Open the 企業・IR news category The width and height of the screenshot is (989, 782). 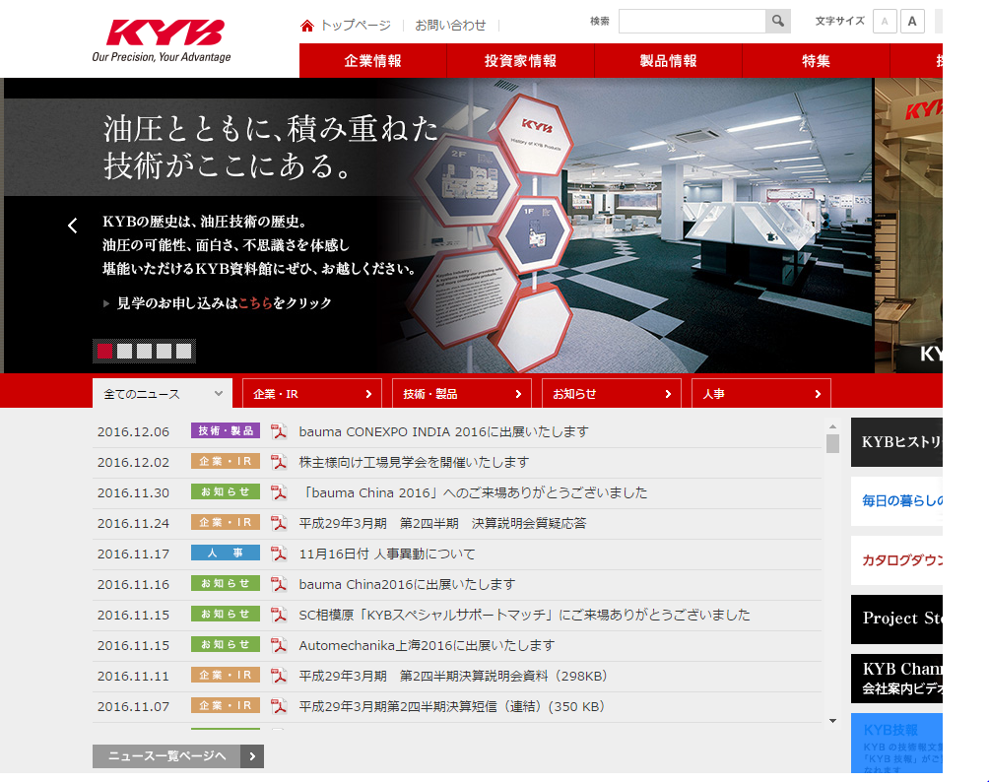pyautogui.click(x=312, y=394)
